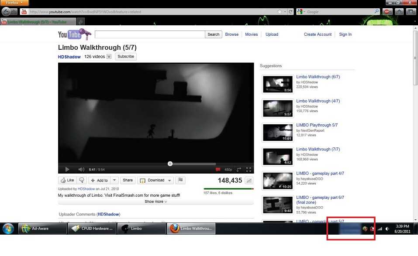This screenshot has width=418, height=256.
Task: Like the video with the Like button
Action: point(67,180)
